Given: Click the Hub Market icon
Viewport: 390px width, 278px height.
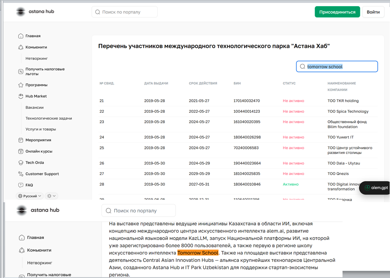Looking at the screenshot, I should click(x=21, y=96).
